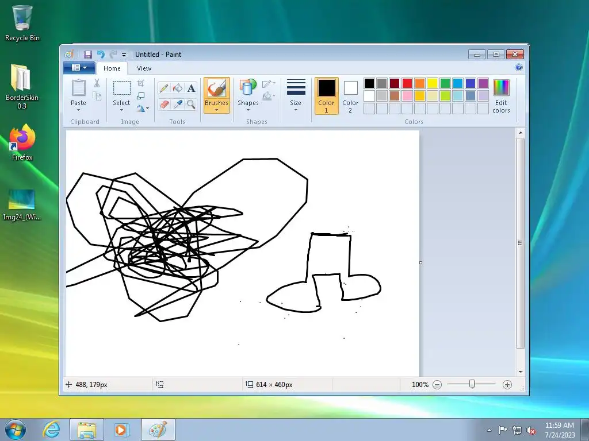Pick the red color swatch

pos(407,83)
